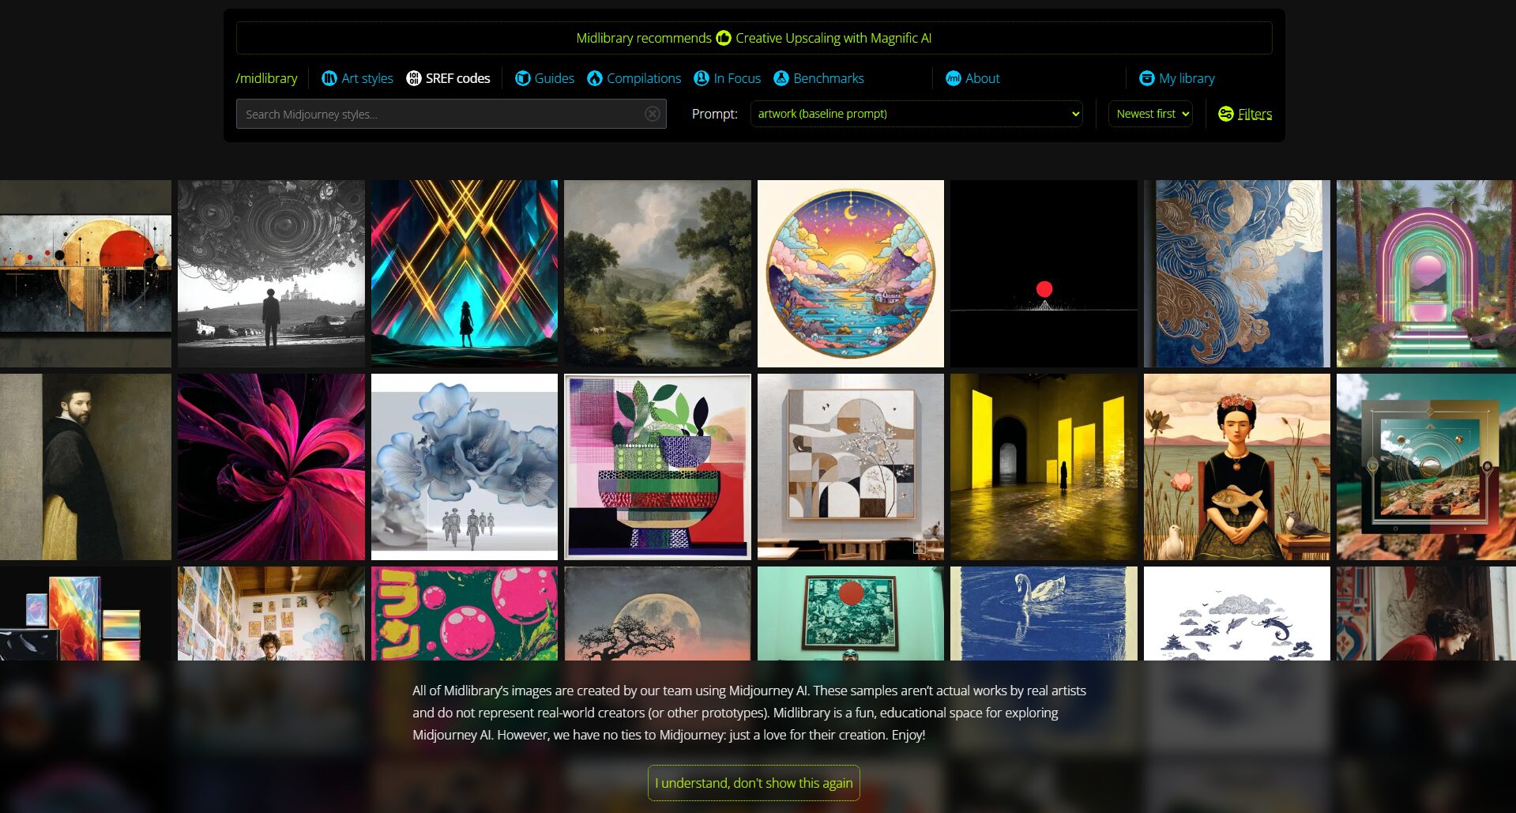View the circular sunset landscape thumbnail

(850, 273)
